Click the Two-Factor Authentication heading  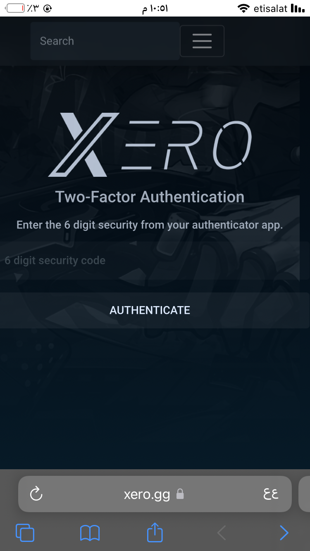pyautogui.click(x=150, y=197)
